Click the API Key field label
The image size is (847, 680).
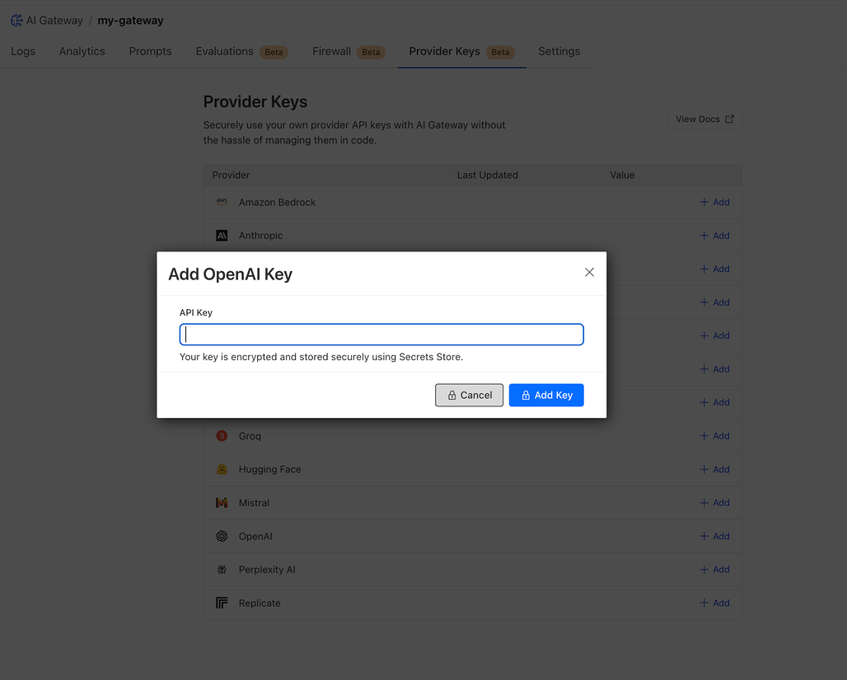(x=195, y=312)
